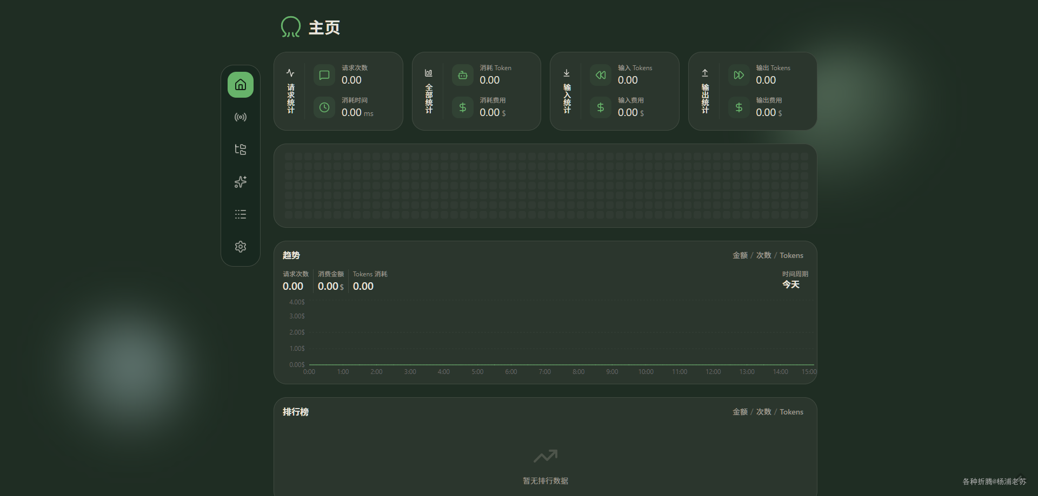Click the pulse icon above 请求统计
The height and width of the screenshot is (496, 1038).
coord(290,73)
